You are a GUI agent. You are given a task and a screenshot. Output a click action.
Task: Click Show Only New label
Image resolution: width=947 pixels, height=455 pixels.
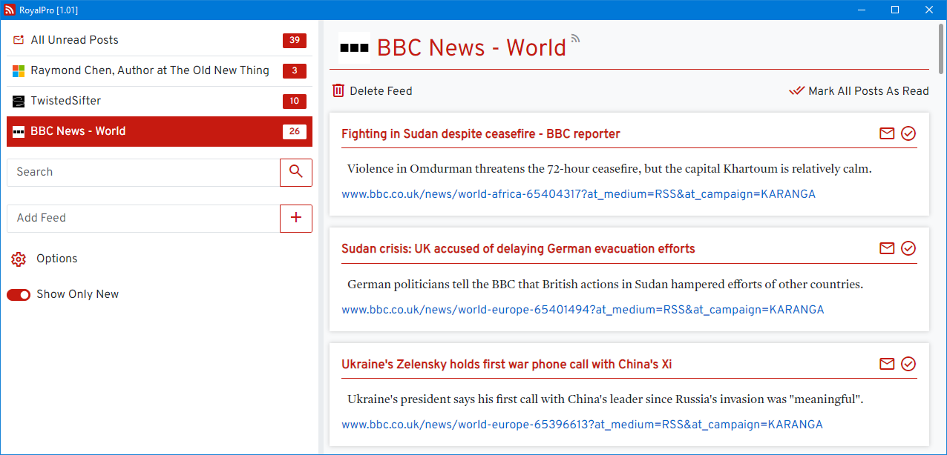tap(78, 294)
